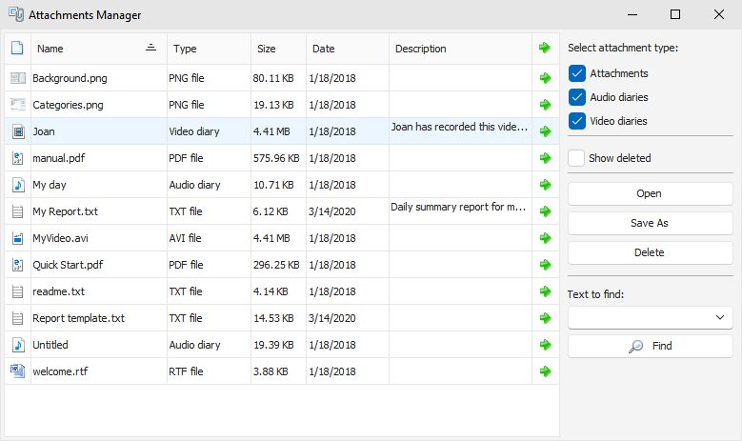Enable the Show deleted checkbox

pyautogui.click(x=576, y=158)
